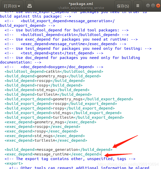Click exec_depend roscpp line
The image size is (161, 169).
(x=42, y=127)
